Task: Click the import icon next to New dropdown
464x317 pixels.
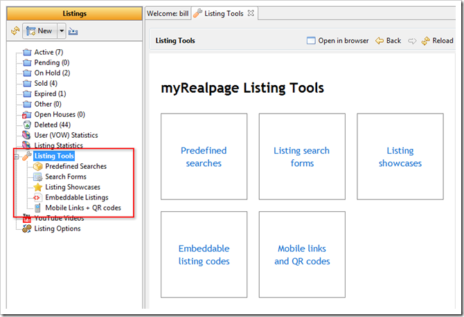Action: tap(73, 31)
